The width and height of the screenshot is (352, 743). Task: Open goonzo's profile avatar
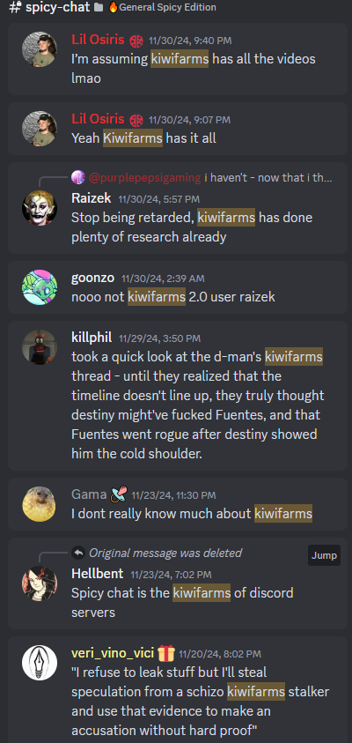point(40,287)
